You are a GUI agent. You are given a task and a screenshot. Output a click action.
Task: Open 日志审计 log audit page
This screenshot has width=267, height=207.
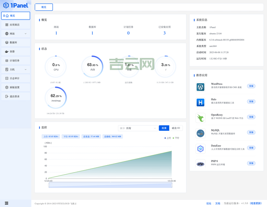point(15,78)
